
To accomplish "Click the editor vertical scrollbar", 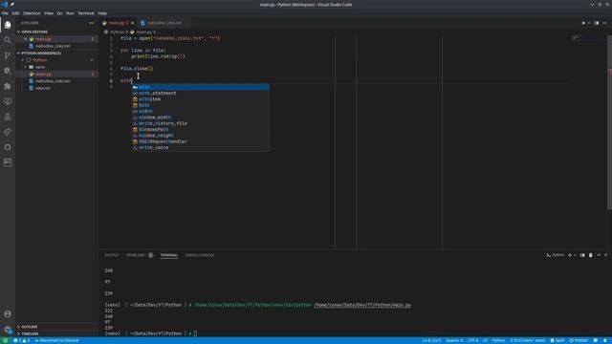I will (x=610, y=123).
